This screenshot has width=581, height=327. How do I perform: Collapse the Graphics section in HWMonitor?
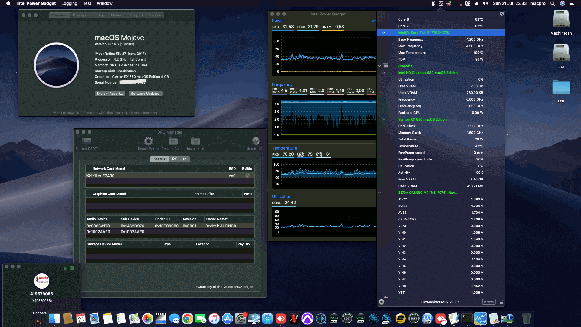click(x=380, y=66)
